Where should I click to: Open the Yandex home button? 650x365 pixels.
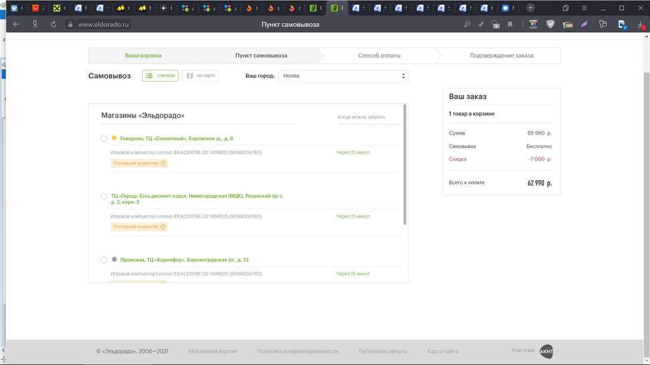pyautogui.click(x=34, y=24)
